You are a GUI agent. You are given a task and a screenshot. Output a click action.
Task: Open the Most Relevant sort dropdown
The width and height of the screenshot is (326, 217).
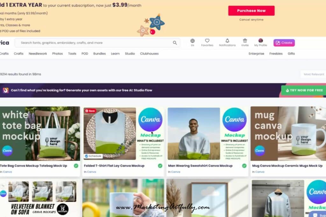point(314,74)
